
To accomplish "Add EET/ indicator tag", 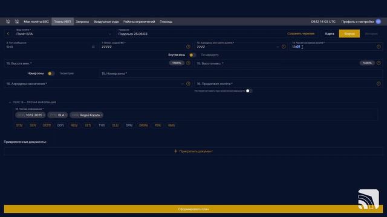I will click(x=88, y=125).
